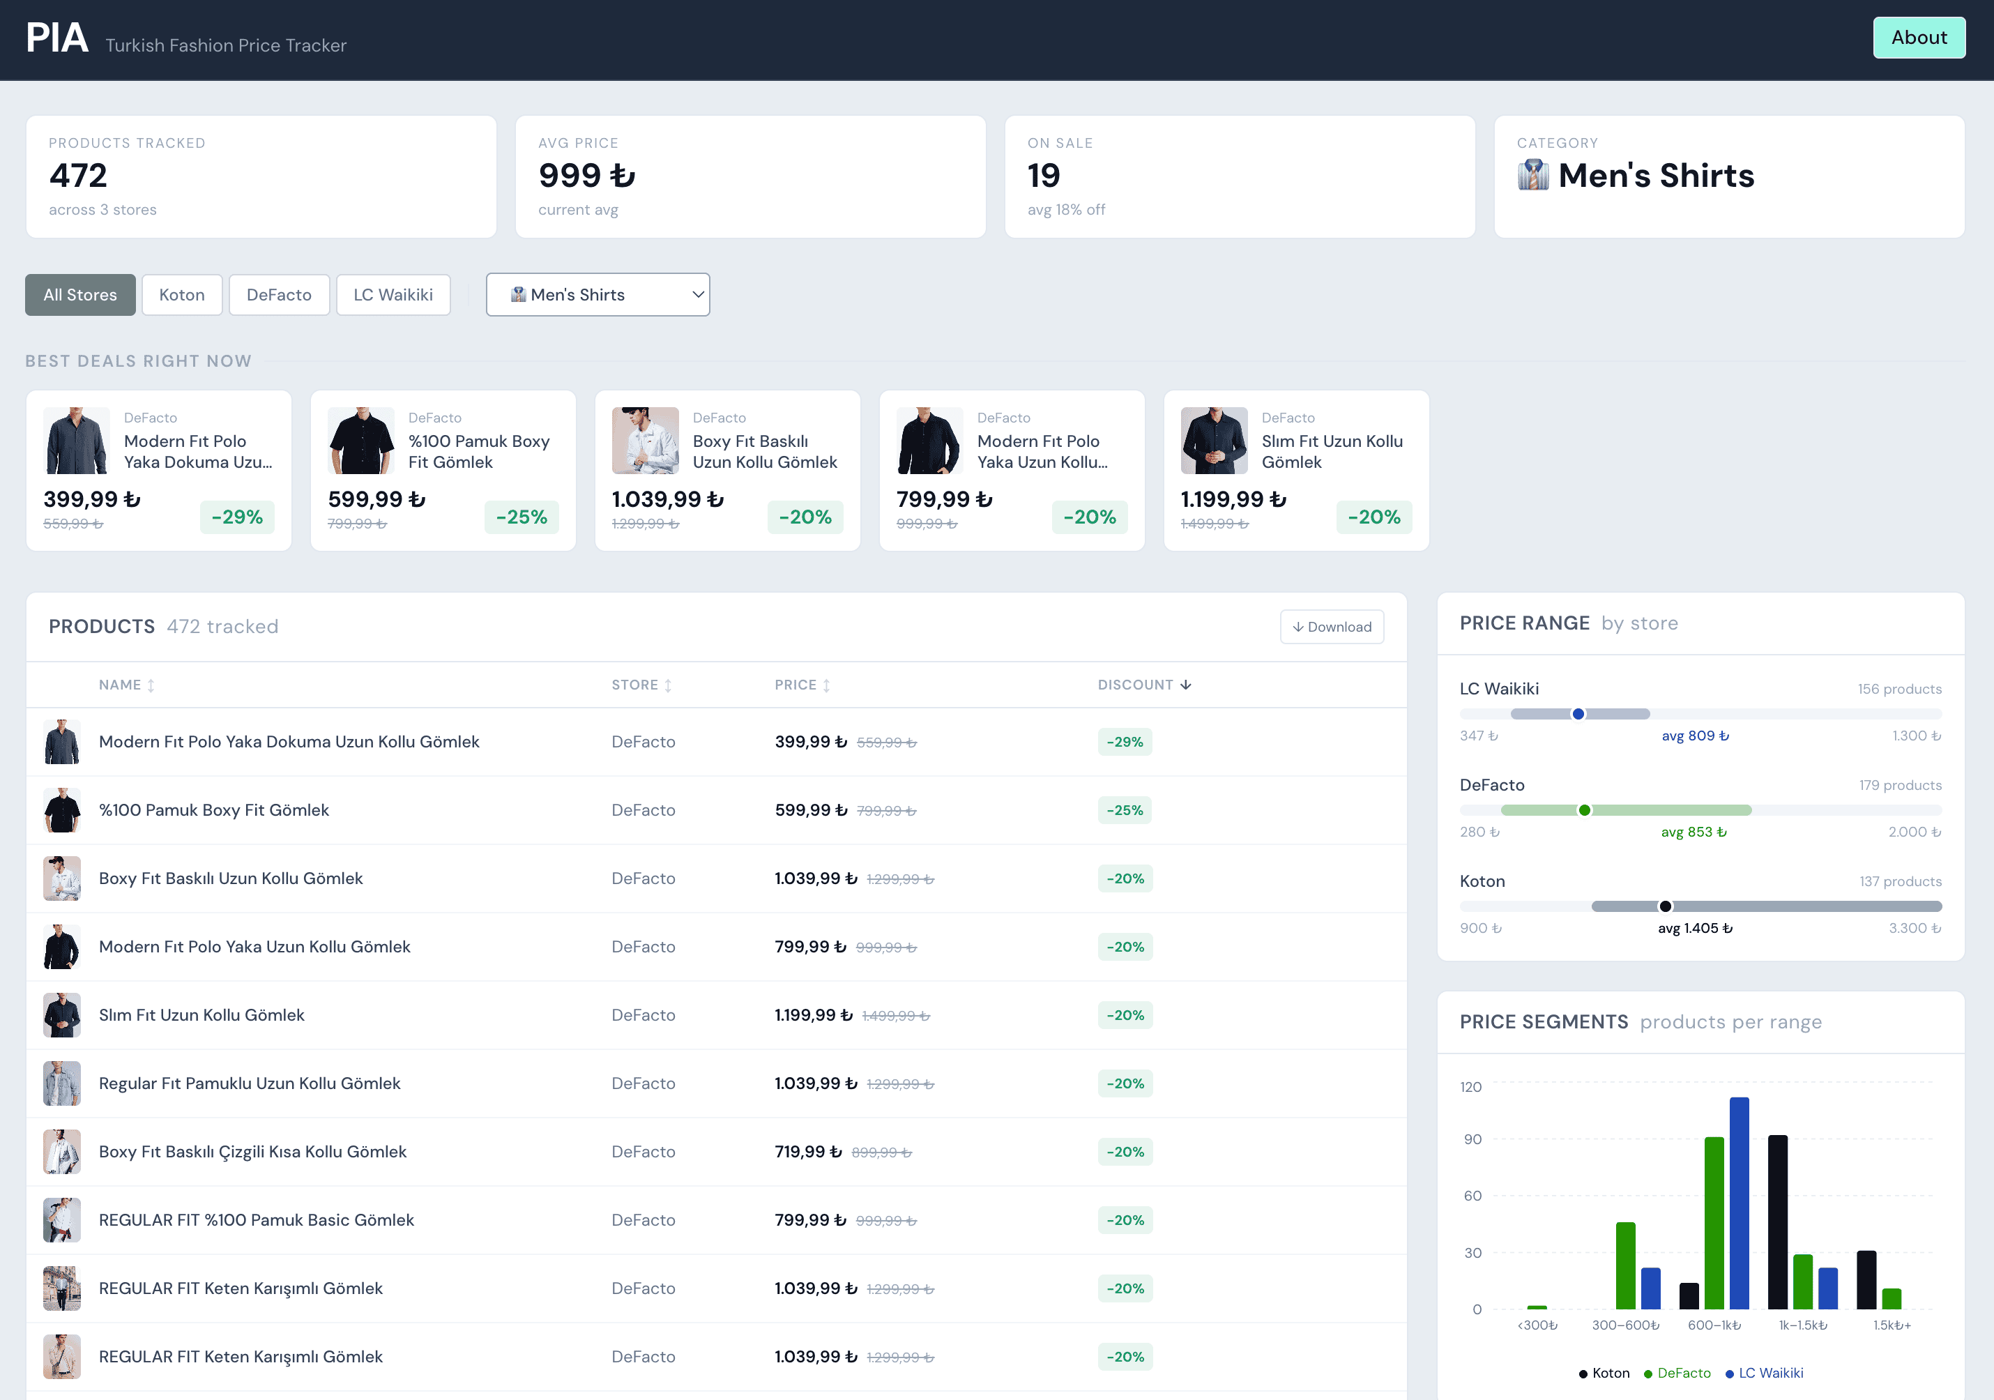Click shirt thumbnail in Modern Fit Polo Yaka Dokuma row
Viewport: 1994px width, 1400px height.
61,742
